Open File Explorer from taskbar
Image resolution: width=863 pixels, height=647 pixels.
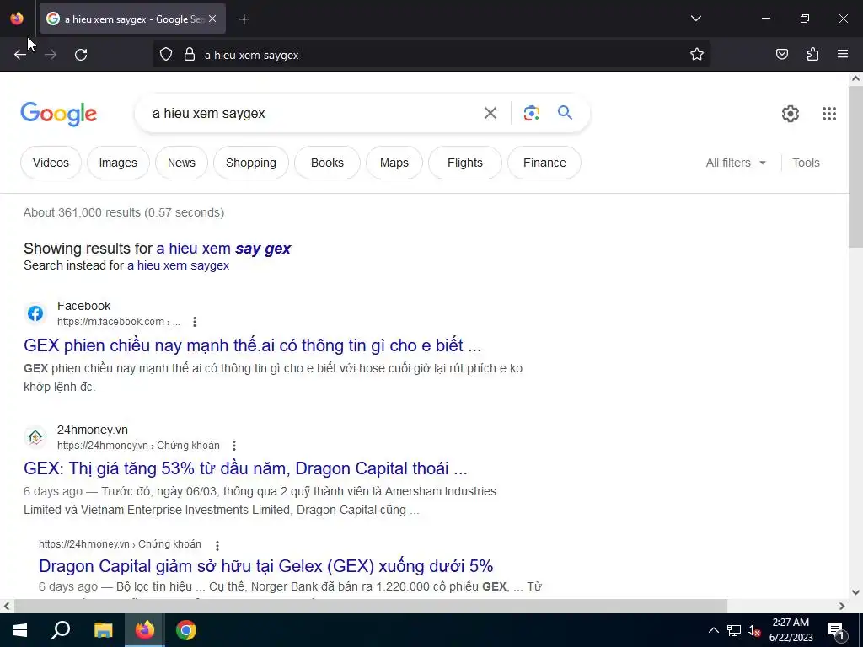point(103,630)
